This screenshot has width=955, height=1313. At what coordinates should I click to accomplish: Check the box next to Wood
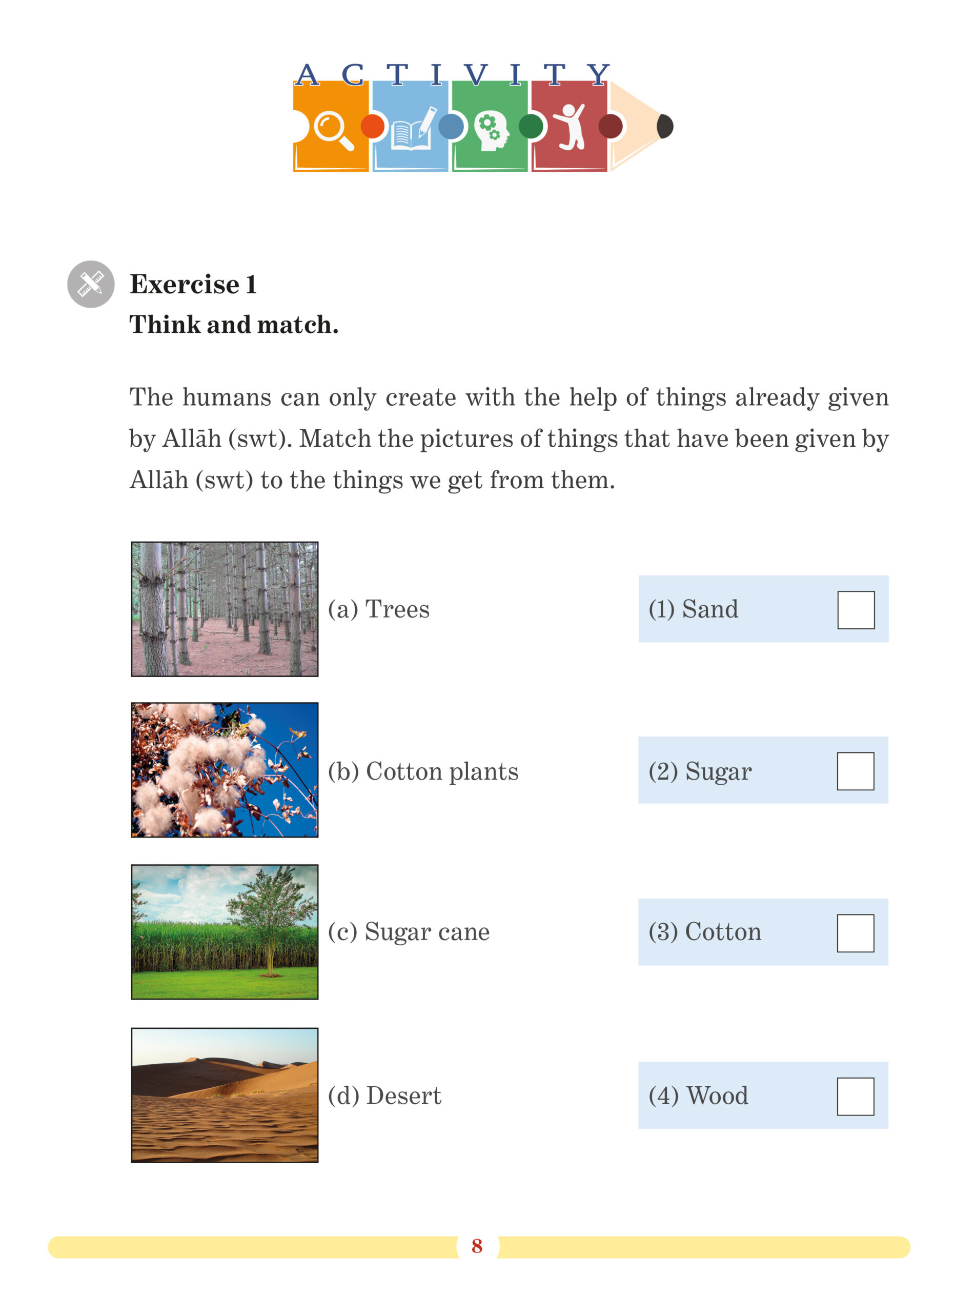(x=855, y=1097)
